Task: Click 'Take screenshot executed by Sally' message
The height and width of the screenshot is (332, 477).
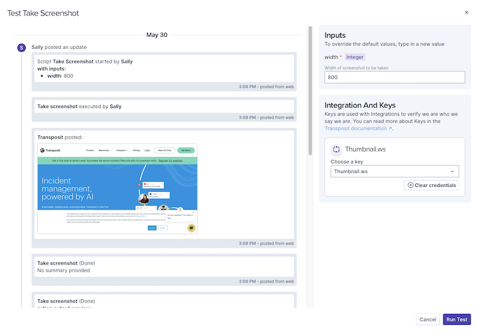Action: [79, 106]
